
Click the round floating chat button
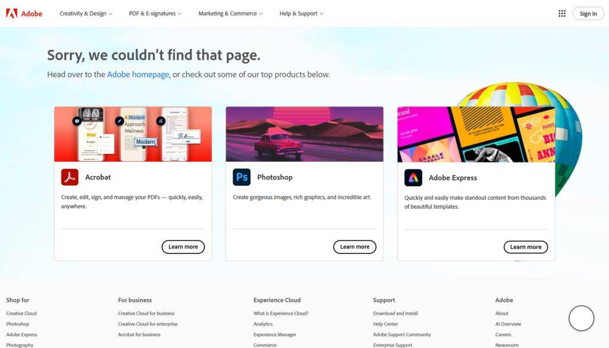582,318
